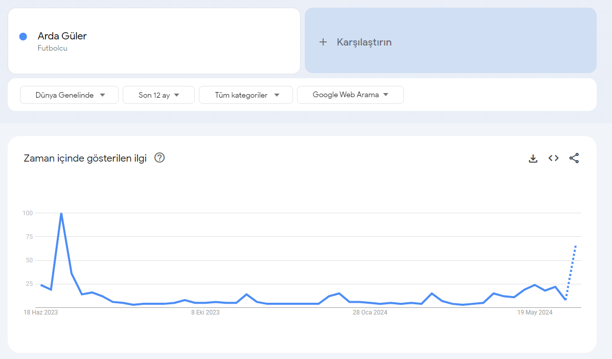This screenshot has width=612, height=359.
Task: Open the Tüm kategoriler dropdown
Action: coord(246,95)
